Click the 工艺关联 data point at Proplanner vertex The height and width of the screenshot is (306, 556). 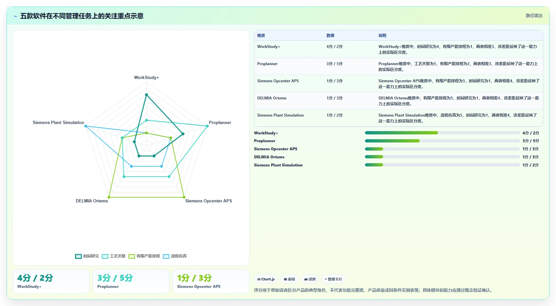207,126
